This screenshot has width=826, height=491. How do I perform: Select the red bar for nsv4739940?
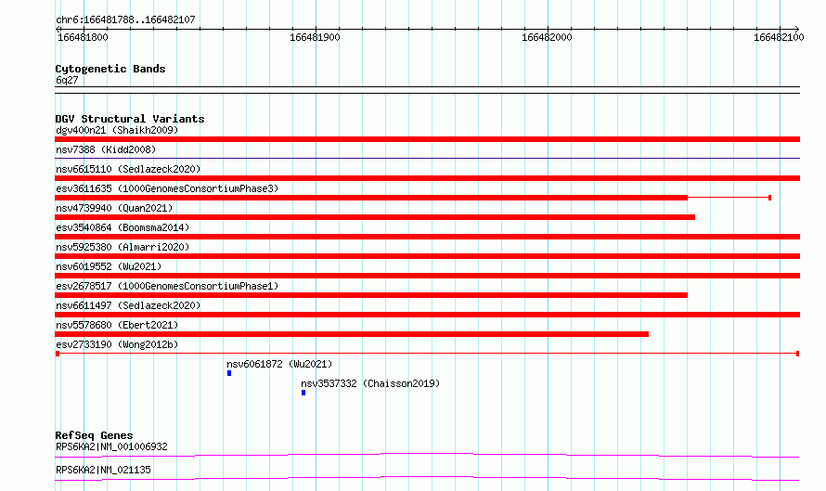[x=375, y=217]
